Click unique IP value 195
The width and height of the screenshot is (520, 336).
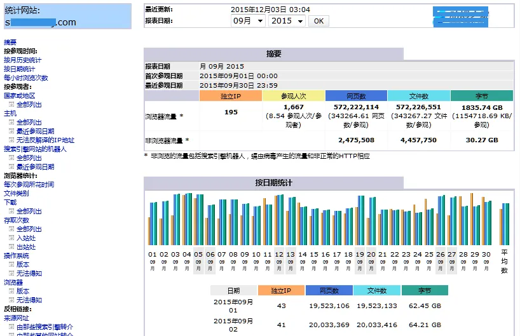click(231, 112)
